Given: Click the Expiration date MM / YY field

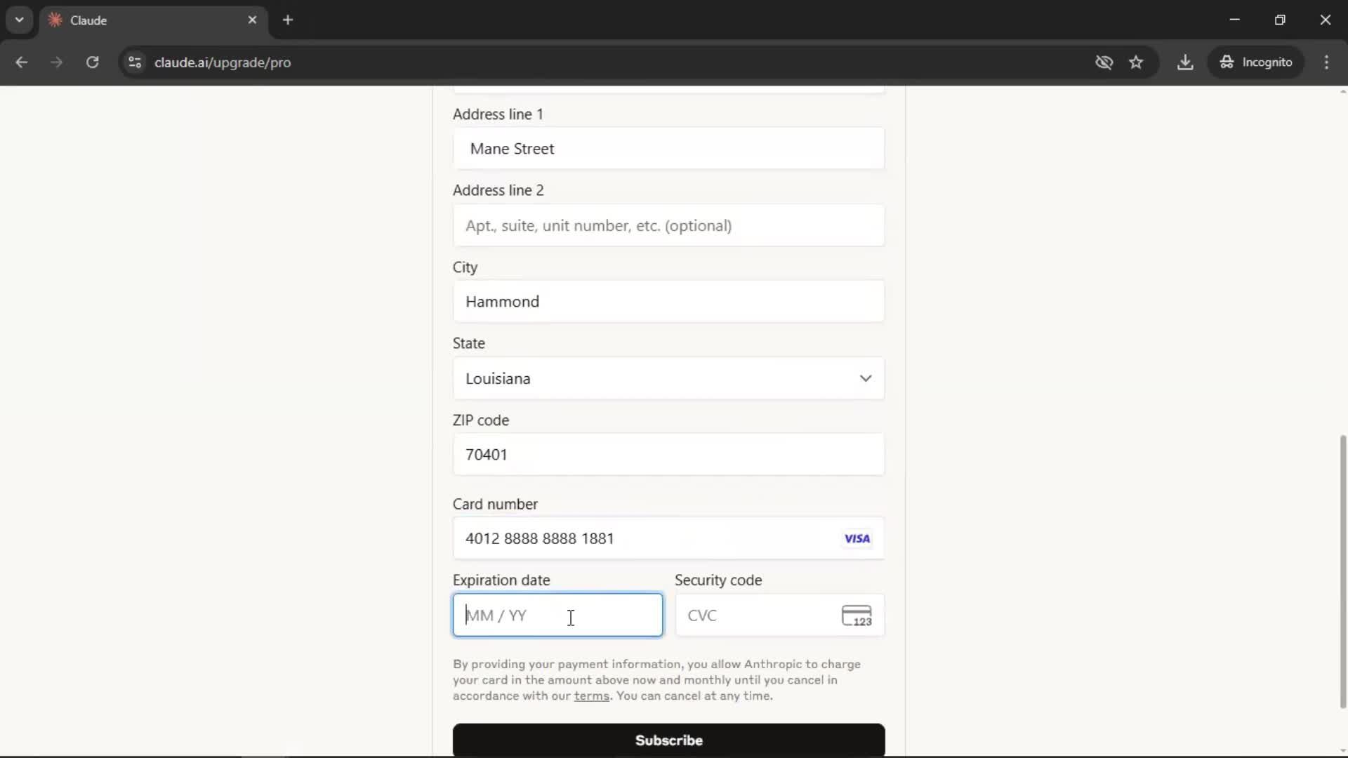Looking at the screenshot, I should [x=557, y=615].
